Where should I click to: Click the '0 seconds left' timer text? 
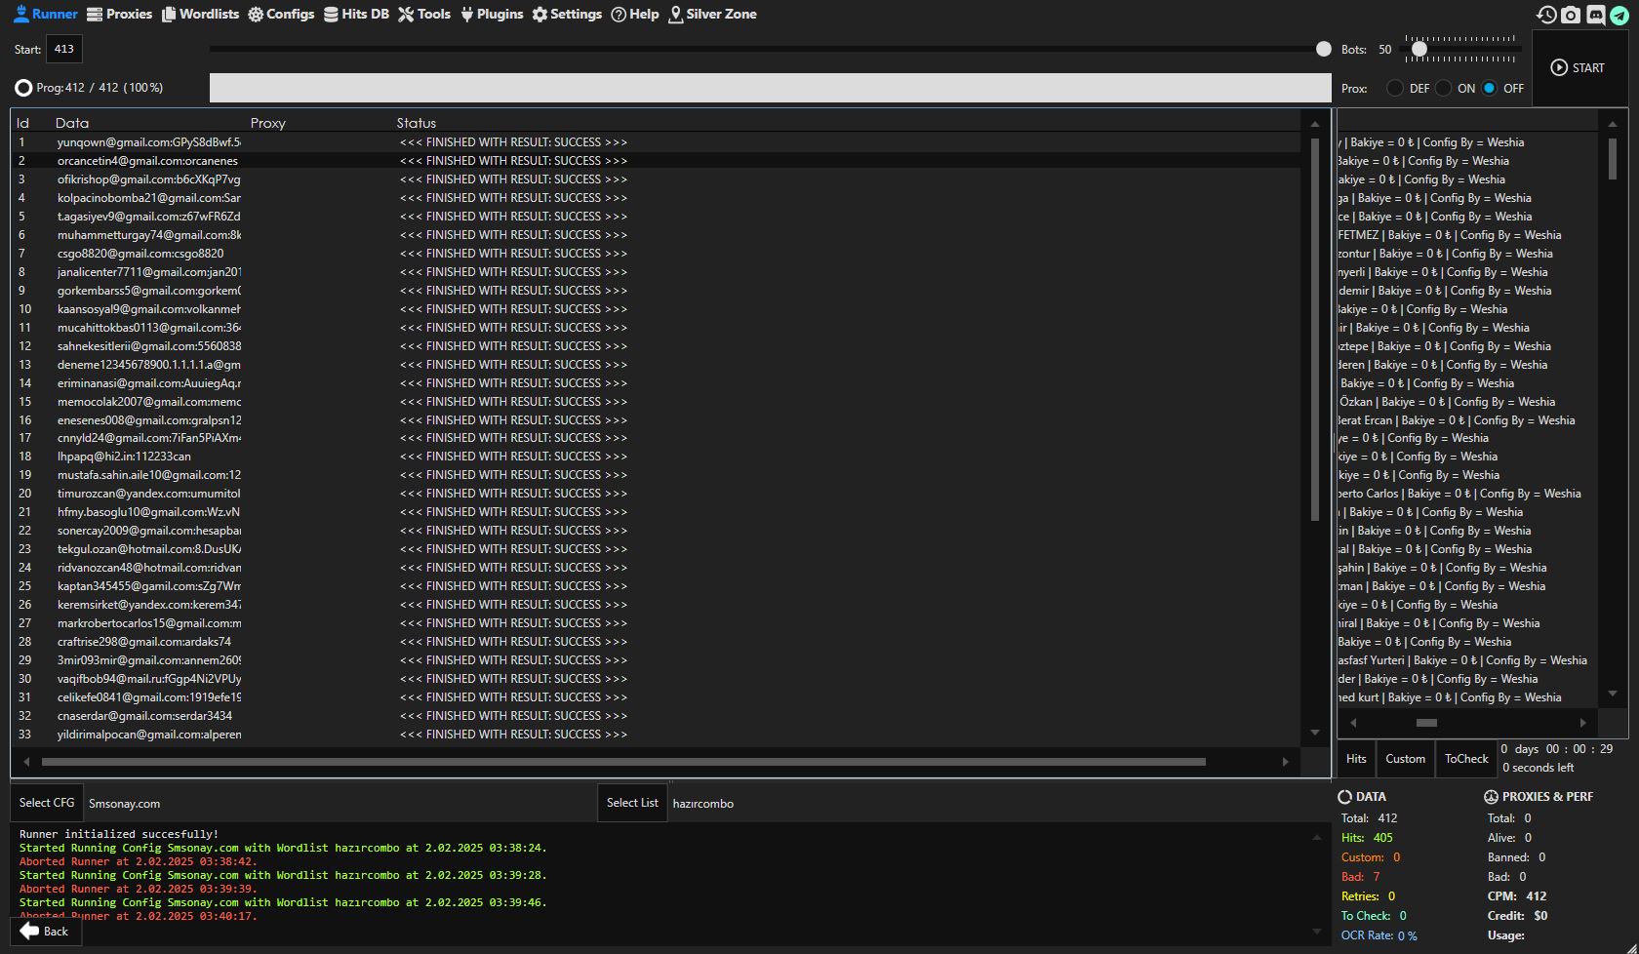click(1538, 768)
